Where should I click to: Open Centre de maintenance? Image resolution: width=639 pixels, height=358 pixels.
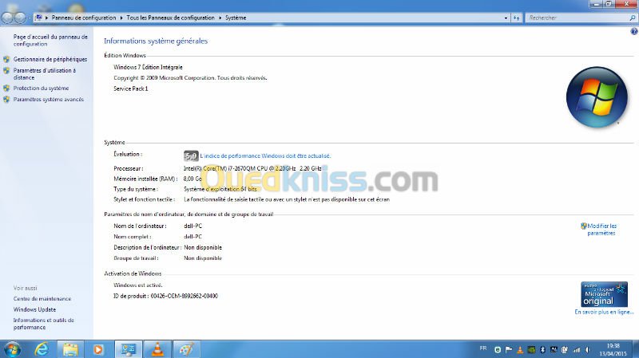[42, 299]
